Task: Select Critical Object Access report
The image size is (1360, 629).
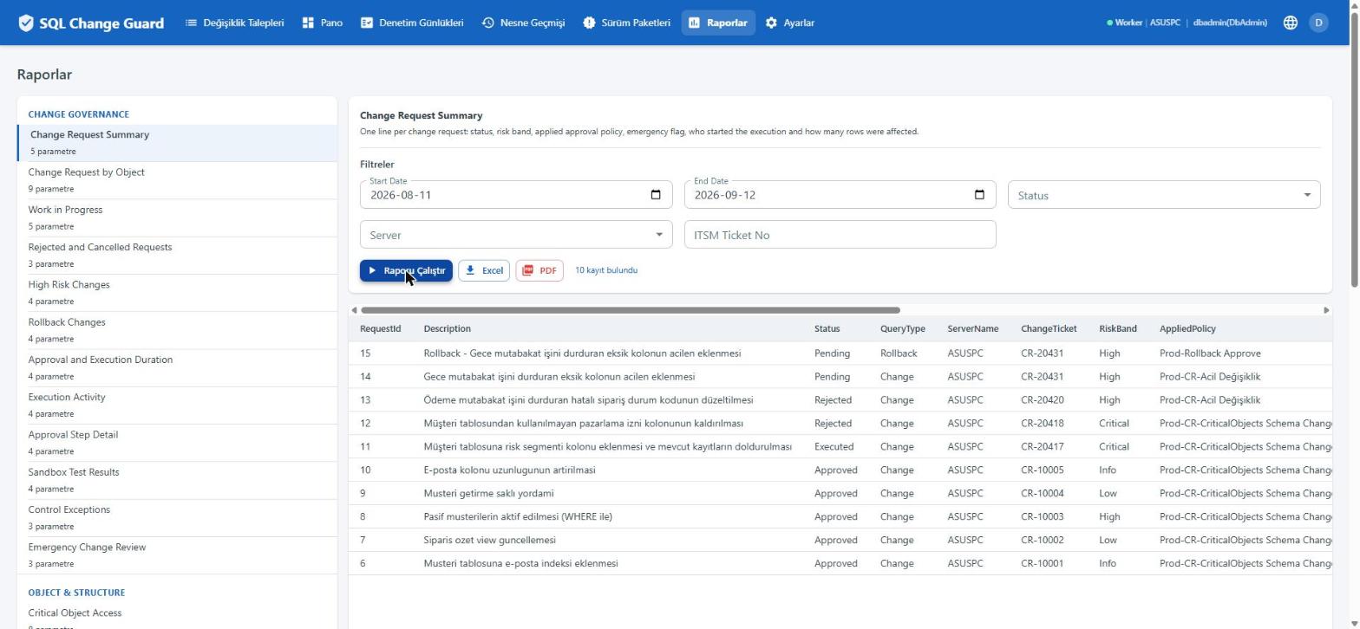Action: 177,617
